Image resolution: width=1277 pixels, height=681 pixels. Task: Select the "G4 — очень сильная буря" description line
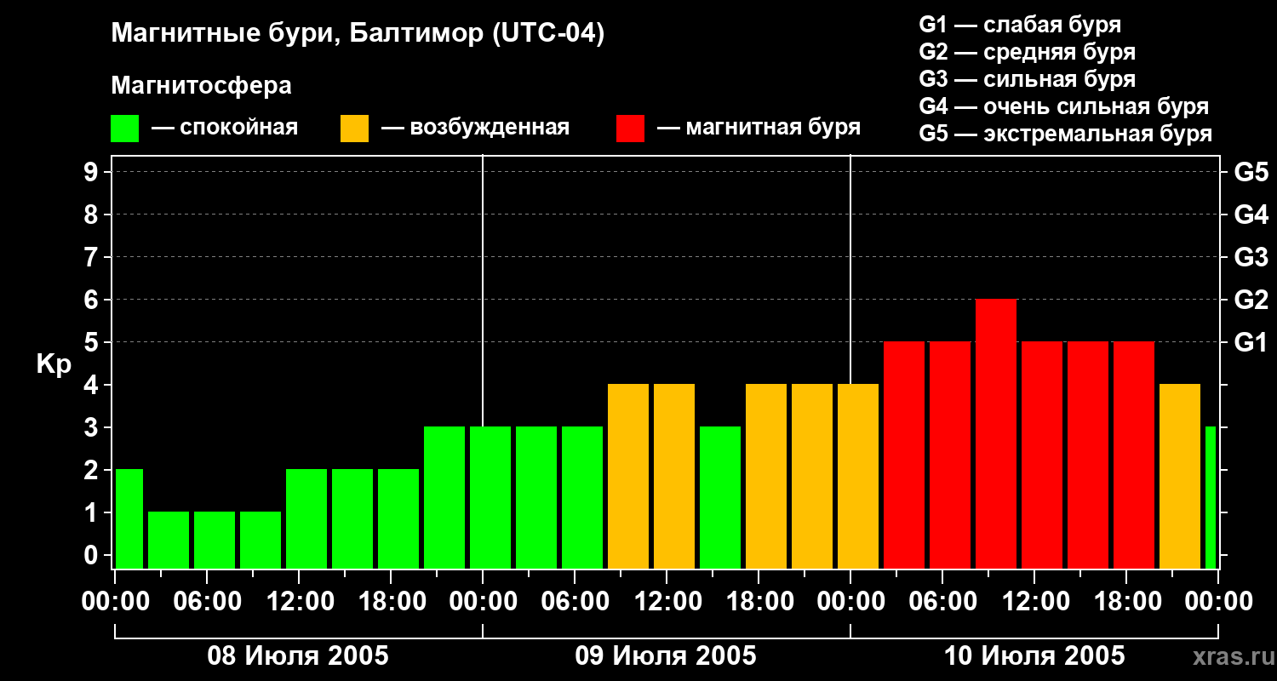click(1064, 106)
